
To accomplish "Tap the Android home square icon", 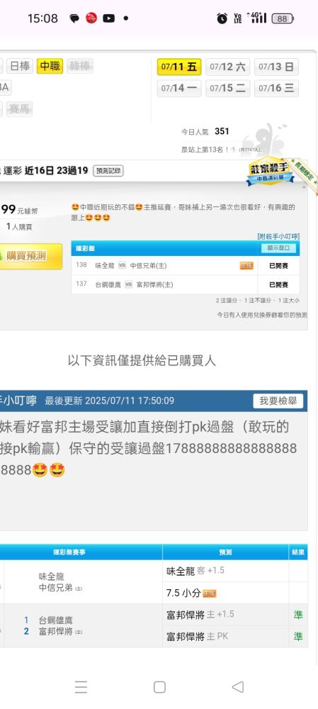I will pos(159,687).
